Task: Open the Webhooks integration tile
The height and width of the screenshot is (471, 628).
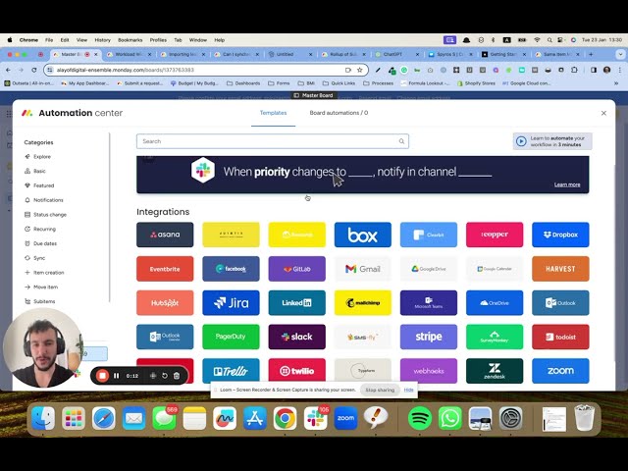Action: pyautogui.click(x=429, y=371)
